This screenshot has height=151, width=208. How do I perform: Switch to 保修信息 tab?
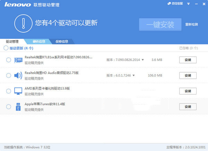(62, 42)
